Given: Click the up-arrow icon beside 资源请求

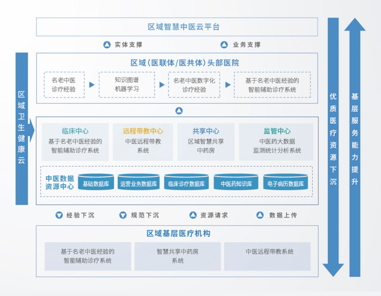Looking at the screenshot, I should tap(193, 215).
